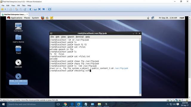Open the terminal Help menu
The width and height of the screenshot is (191, 107).
tap(87, 37)
